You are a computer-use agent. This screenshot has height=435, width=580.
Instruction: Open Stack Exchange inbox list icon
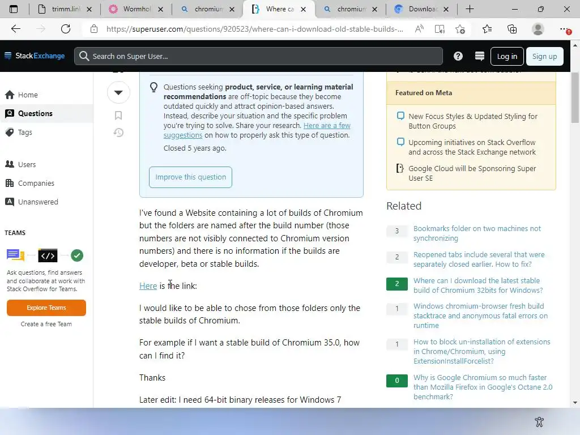click(479, 56)
